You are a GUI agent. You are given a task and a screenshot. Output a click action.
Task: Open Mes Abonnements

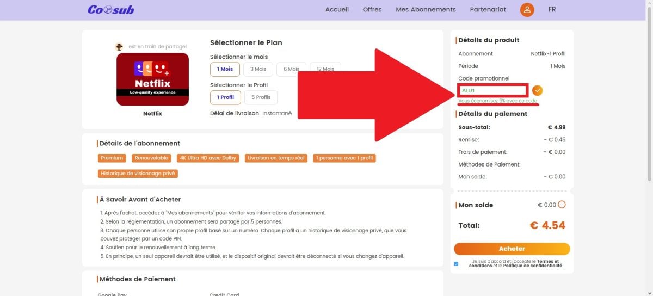click(426, 9)
